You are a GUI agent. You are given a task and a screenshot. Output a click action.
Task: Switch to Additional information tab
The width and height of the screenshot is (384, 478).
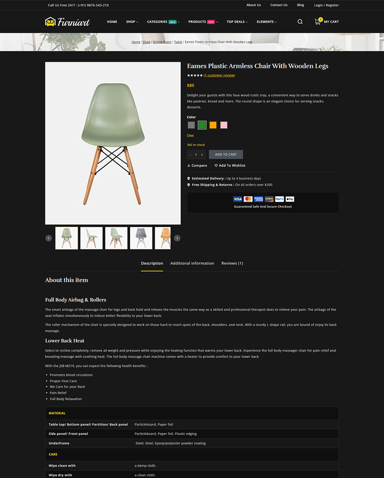coord(192,263)
